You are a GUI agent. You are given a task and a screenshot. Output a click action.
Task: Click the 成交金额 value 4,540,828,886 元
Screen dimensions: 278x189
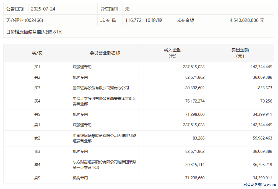point(247,20)
